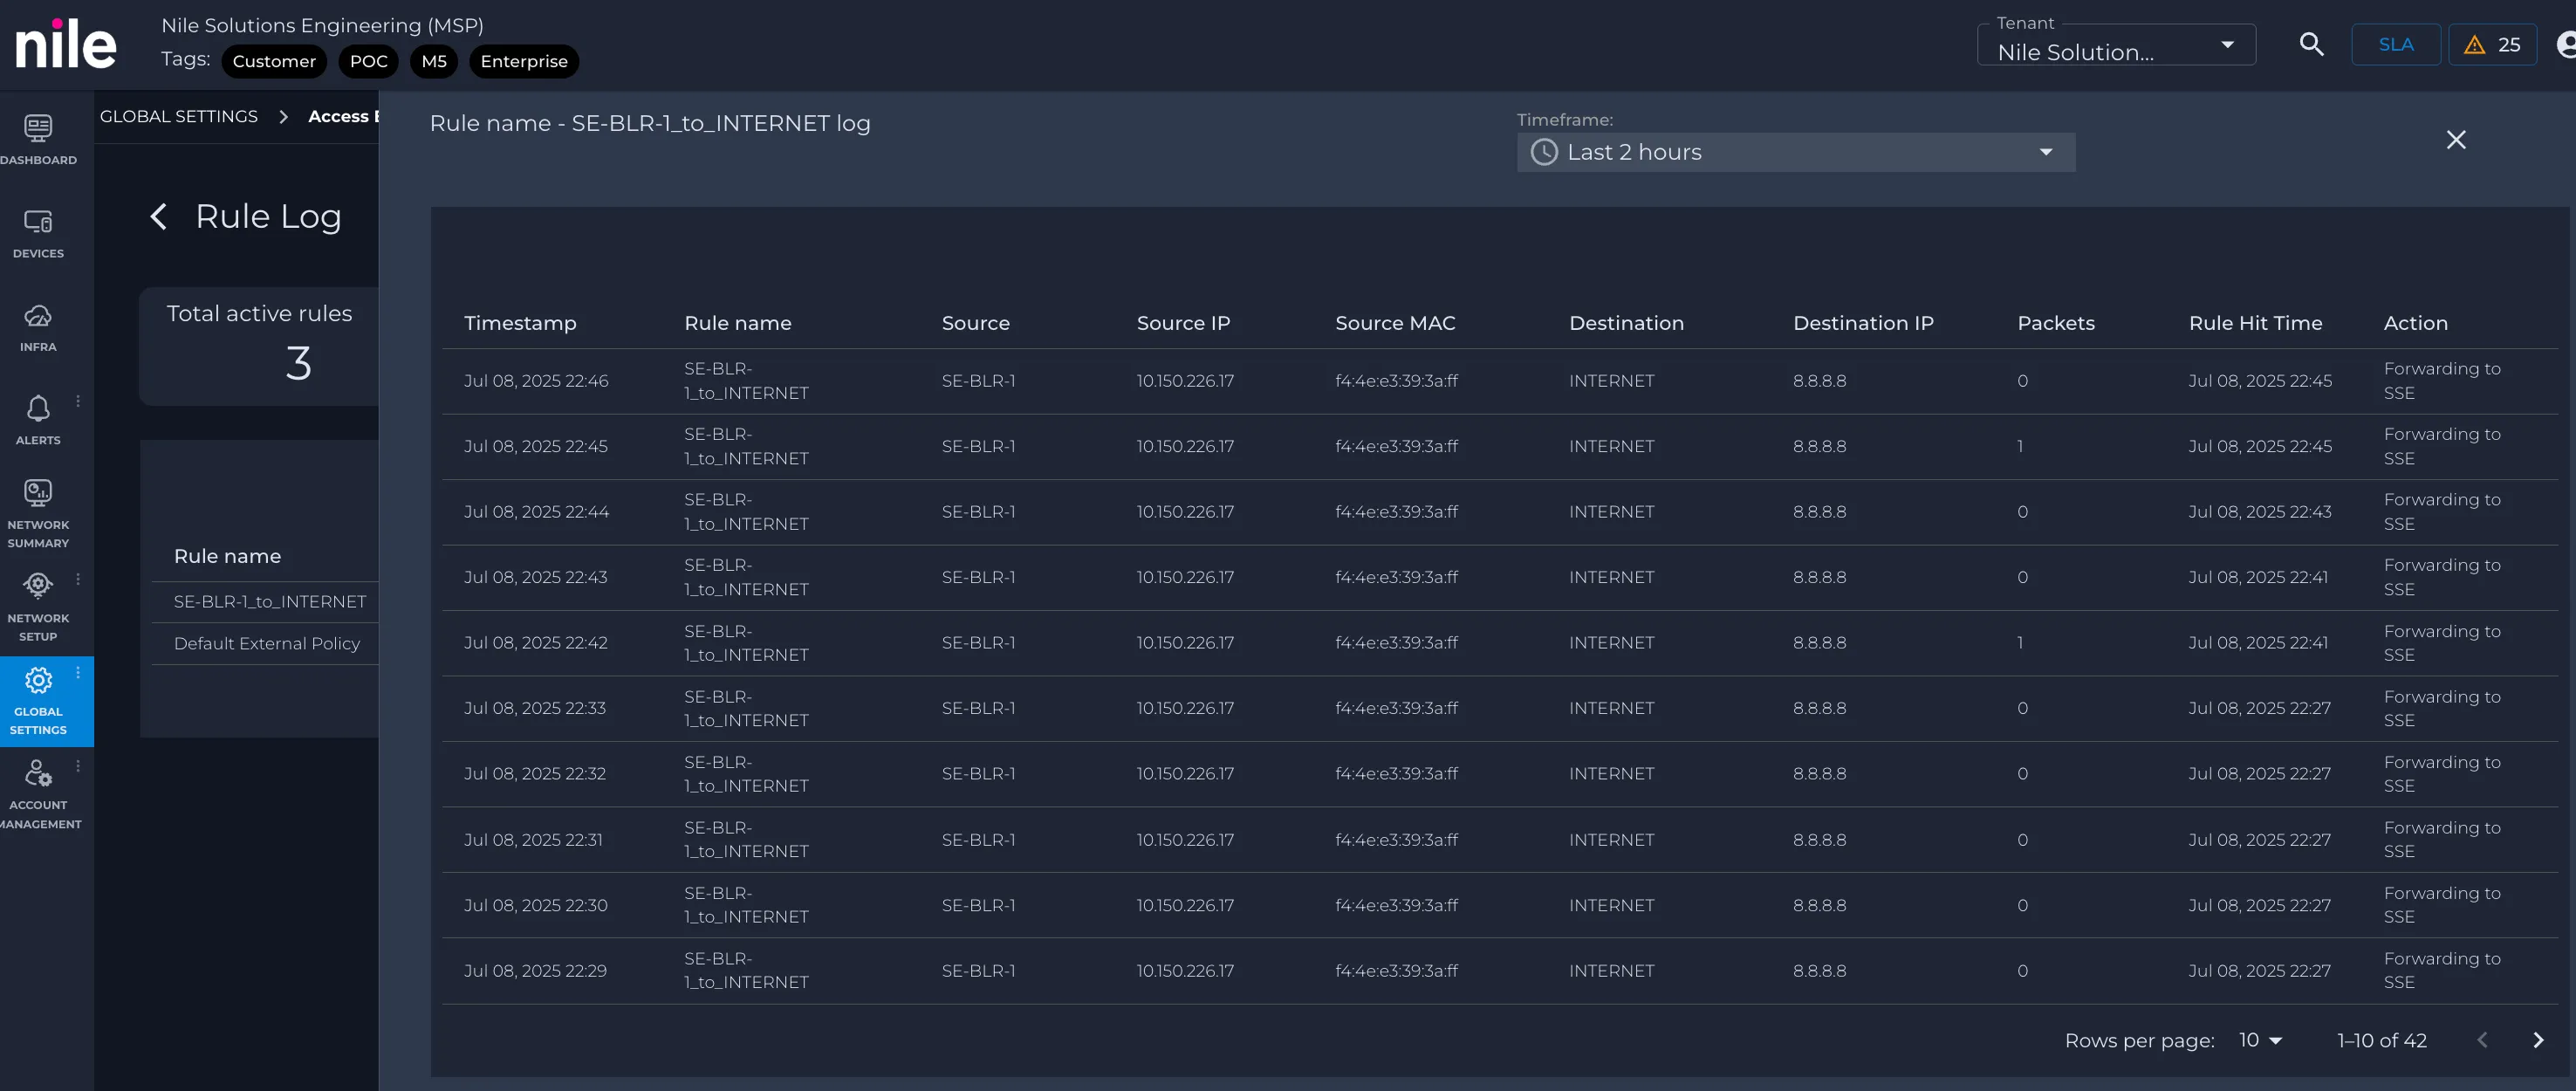Go to previous page of log

pos(2482,1041)
